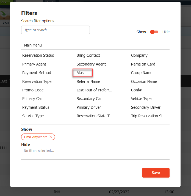Pick the Promo Code filter
The height and width of the screenshot is (196, 191).
tap(33, 90)
